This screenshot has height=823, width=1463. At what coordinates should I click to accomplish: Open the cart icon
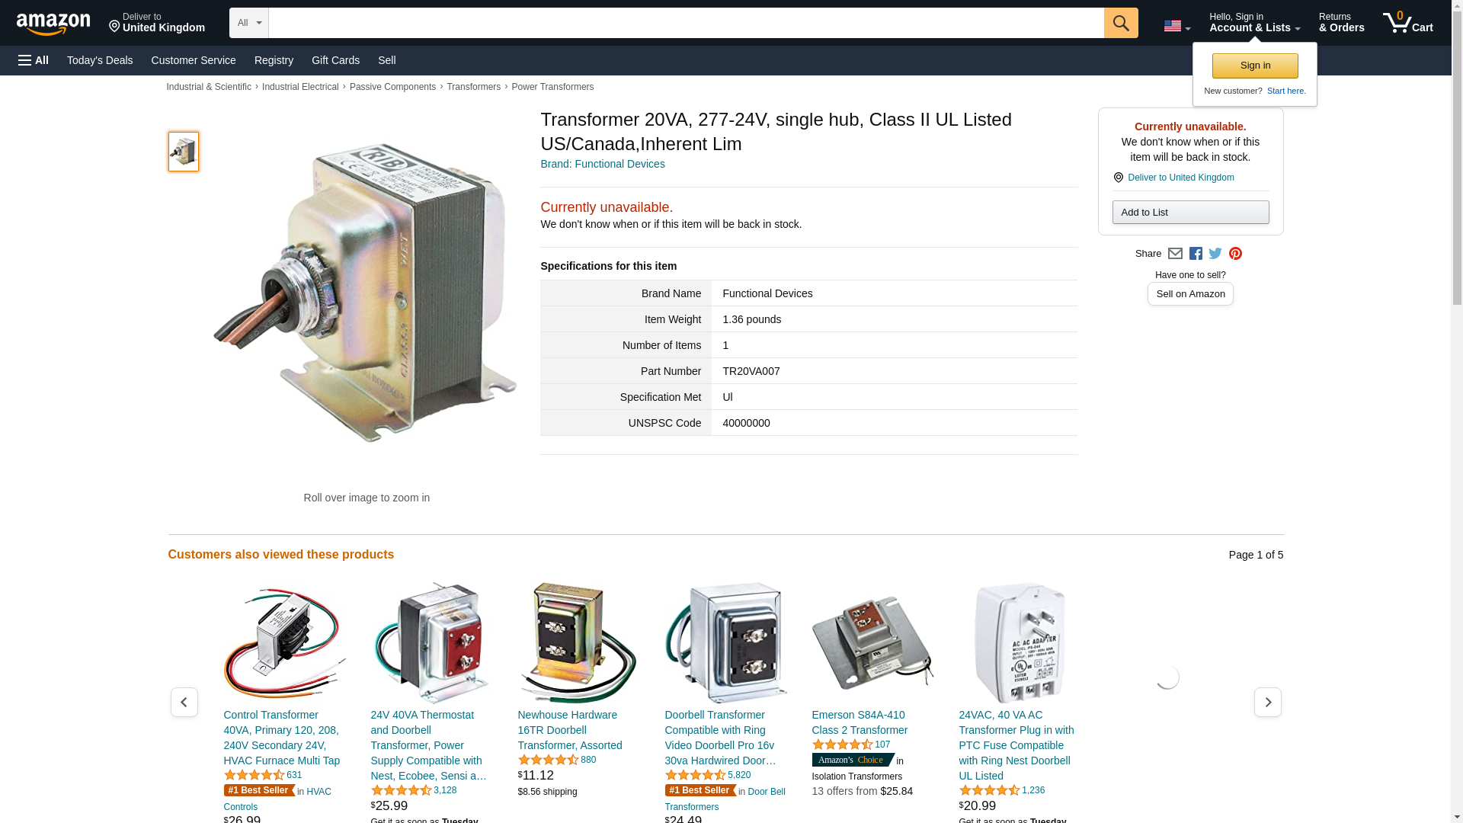click(1408, 23)
